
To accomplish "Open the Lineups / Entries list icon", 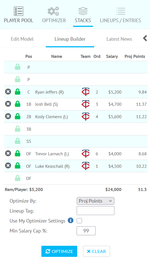I will point(121,11).
